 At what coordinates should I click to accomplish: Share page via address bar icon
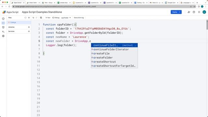click(191, 6)
